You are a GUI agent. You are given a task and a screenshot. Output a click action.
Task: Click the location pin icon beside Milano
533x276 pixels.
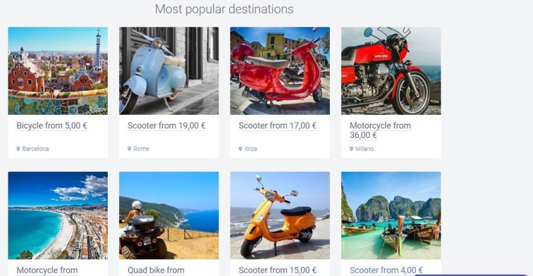tap(351, 149)
